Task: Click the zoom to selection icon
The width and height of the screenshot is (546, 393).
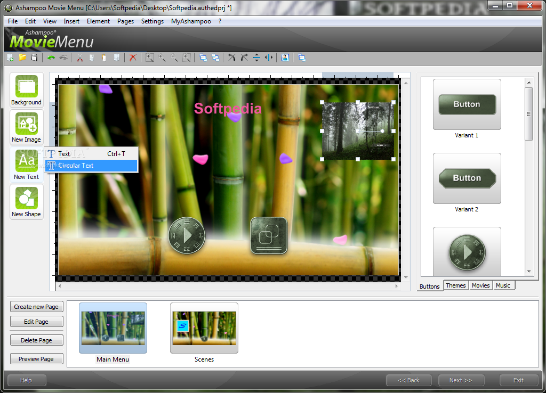Action: [187, 58]
